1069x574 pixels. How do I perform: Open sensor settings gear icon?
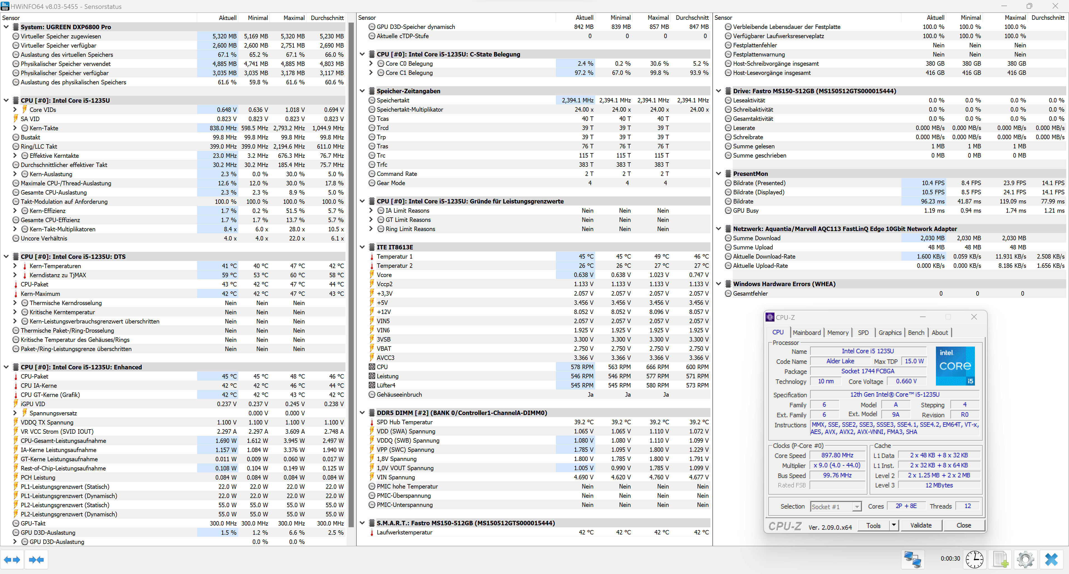pos(1025,559)
